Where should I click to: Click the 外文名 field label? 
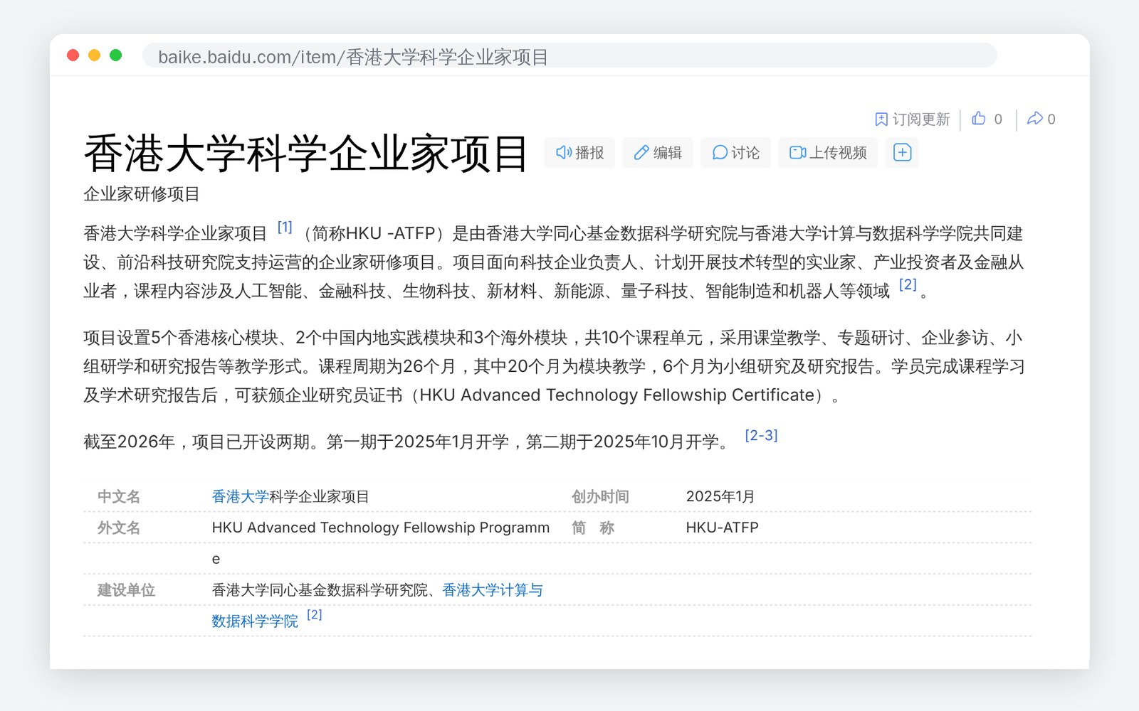[119, 528]
